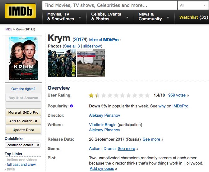This screenshot has width=209, height=172.
Task: Click See more genres link
Action: (126, 149)
